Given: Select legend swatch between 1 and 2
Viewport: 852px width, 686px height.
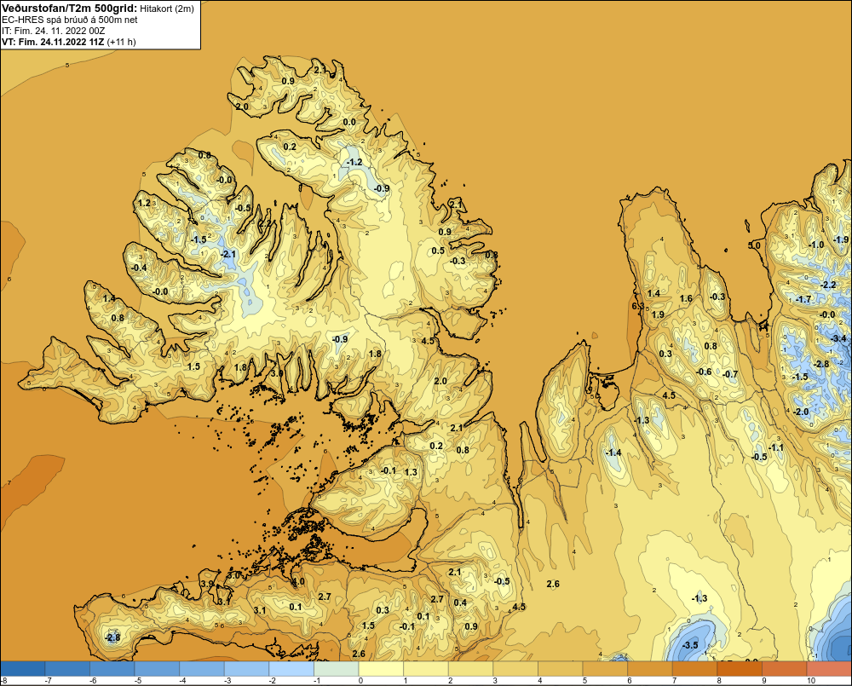Looking at the screenshot, I should pos(426,669).
